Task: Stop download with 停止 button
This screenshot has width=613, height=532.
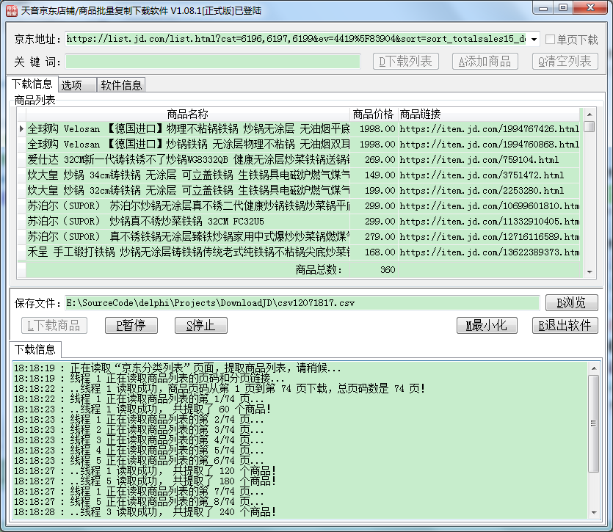Action: 200,326
